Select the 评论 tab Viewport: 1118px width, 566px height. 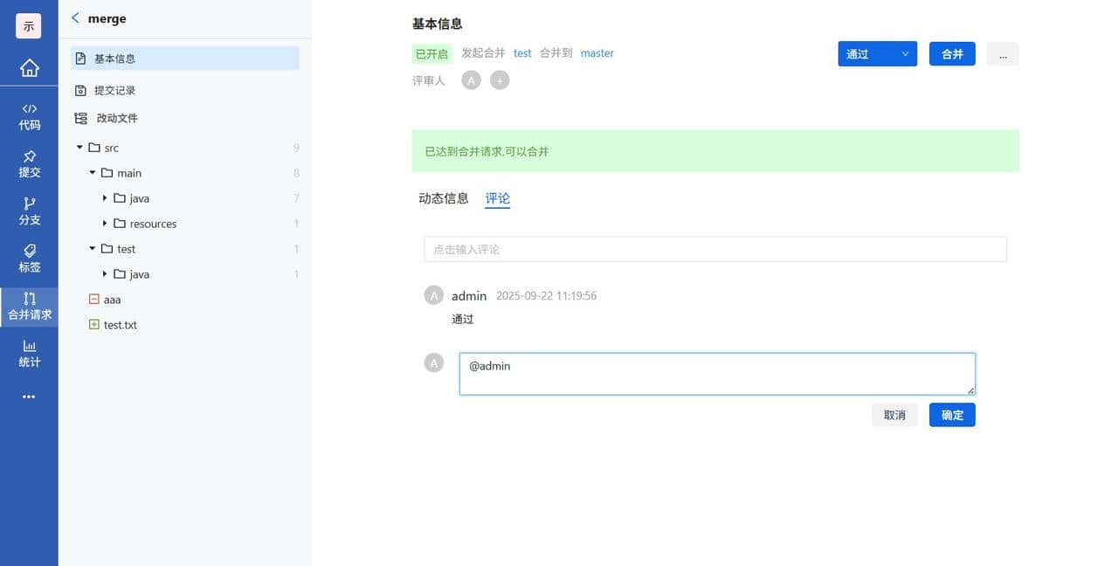497,197
